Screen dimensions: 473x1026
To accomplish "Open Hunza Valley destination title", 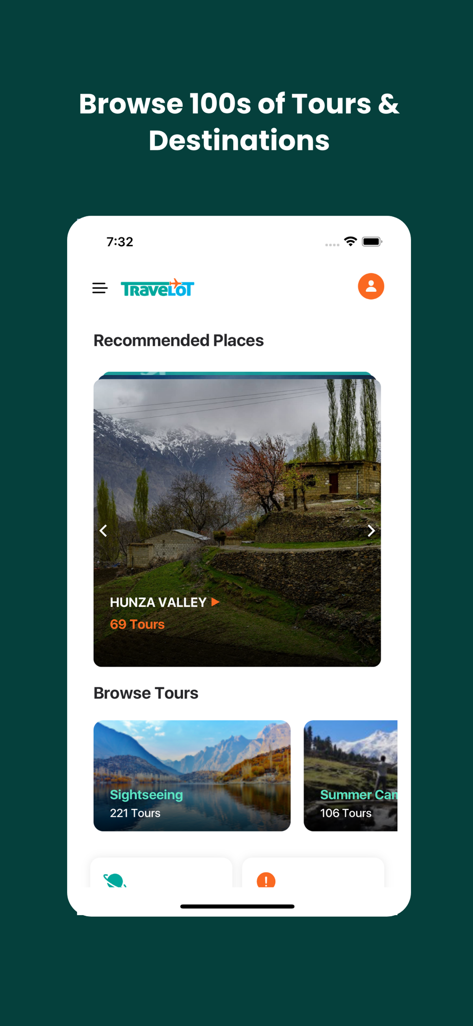I will point(158,602).
